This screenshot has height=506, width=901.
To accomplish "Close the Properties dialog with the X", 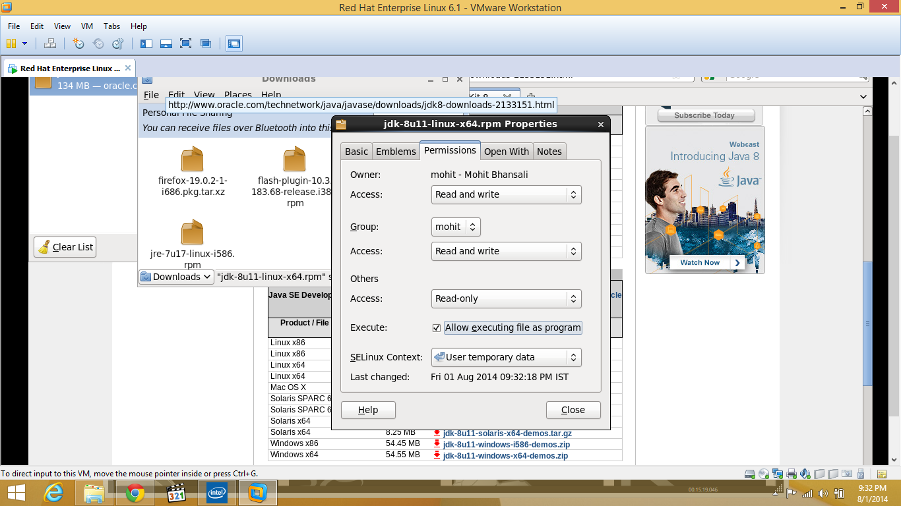I will click(x=600, y=124).
